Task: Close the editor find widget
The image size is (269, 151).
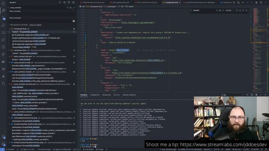Action: coord(246,10)
